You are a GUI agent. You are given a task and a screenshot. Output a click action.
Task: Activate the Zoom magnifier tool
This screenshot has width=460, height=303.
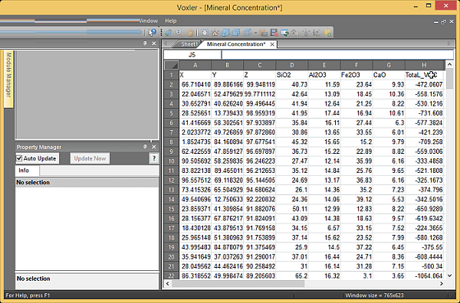tap(179, 32)
